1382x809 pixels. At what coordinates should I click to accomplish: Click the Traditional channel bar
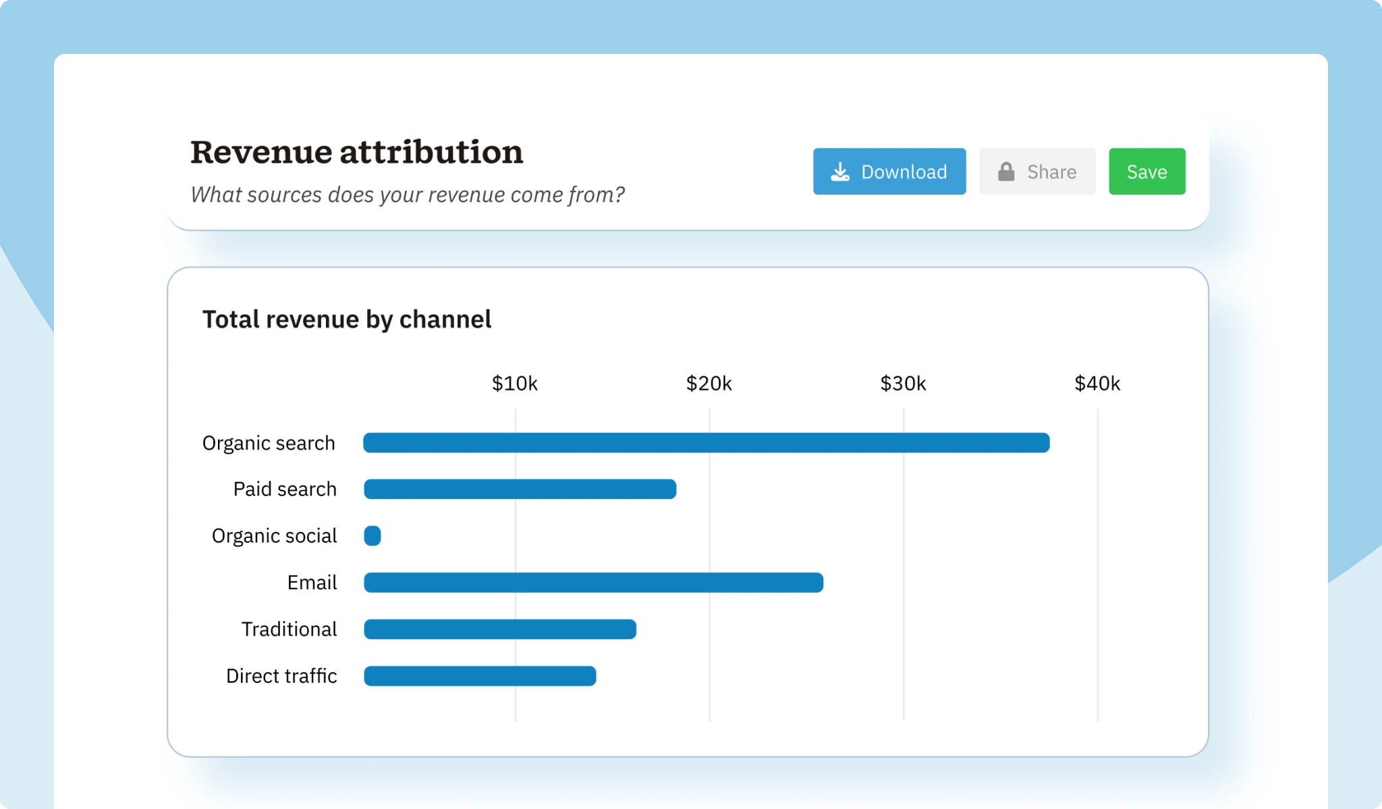coord(499,628)
